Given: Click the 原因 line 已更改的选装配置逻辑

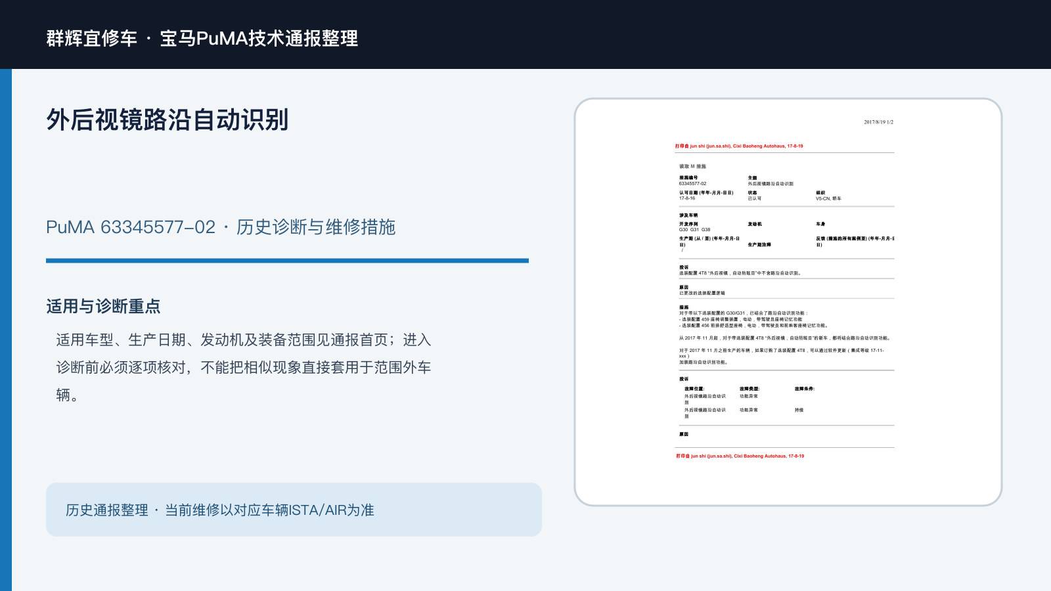Looking at the screenshot, I should pyautogui.click(x=702, y=294).
